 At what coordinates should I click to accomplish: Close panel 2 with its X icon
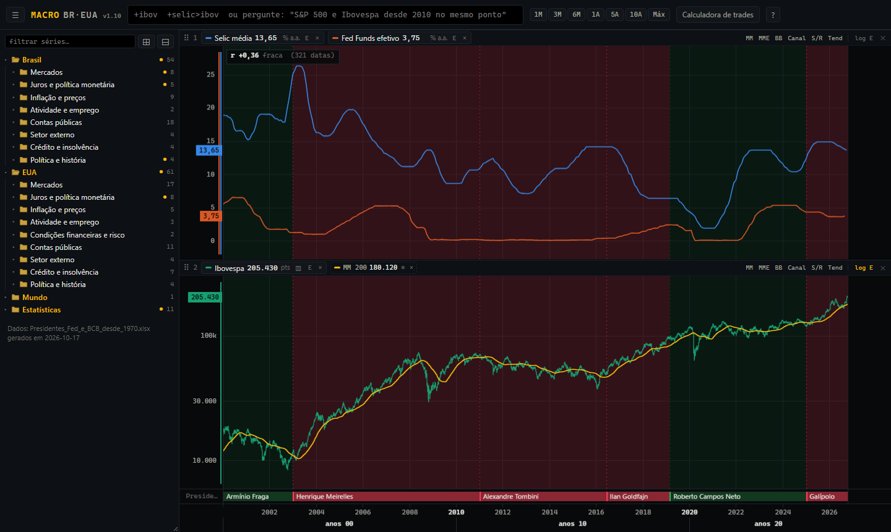(883, 268)
